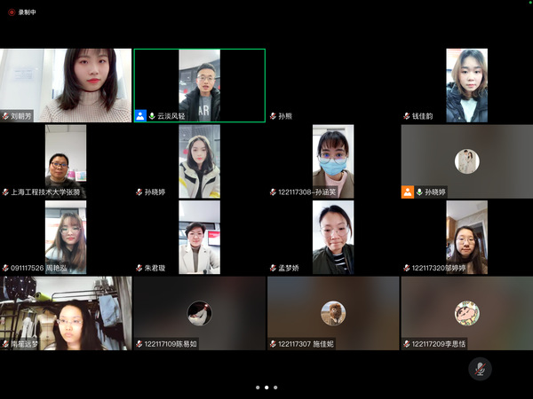The width and height of the screenshot is (533, 399).
Task: Open 122117308-孙涵笑's video tile
Action: (333, 160)
